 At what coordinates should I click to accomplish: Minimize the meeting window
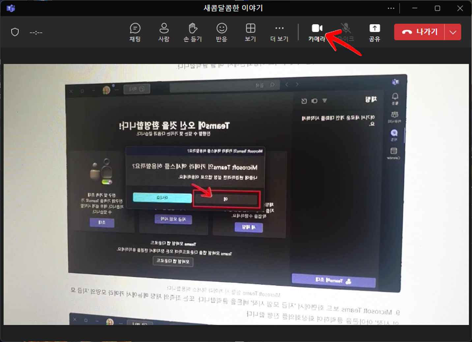click(415, 8)
